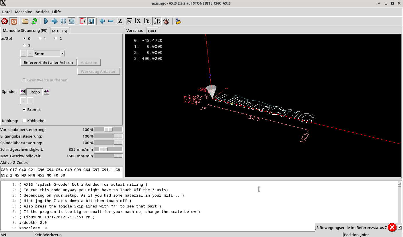Screen dimensions: 403x237
Task: Open the Datei menu
Action: point(7,12)
